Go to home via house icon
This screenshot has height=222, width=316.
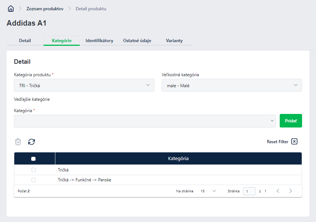(x=11, y=9)
